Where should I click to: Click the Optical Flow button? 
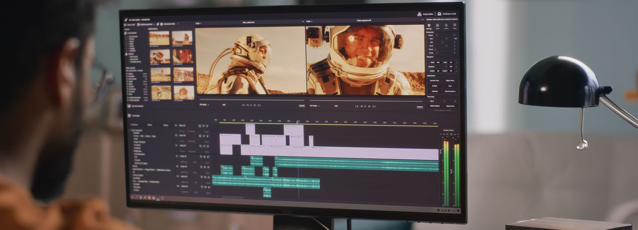(x=450, y=106)
